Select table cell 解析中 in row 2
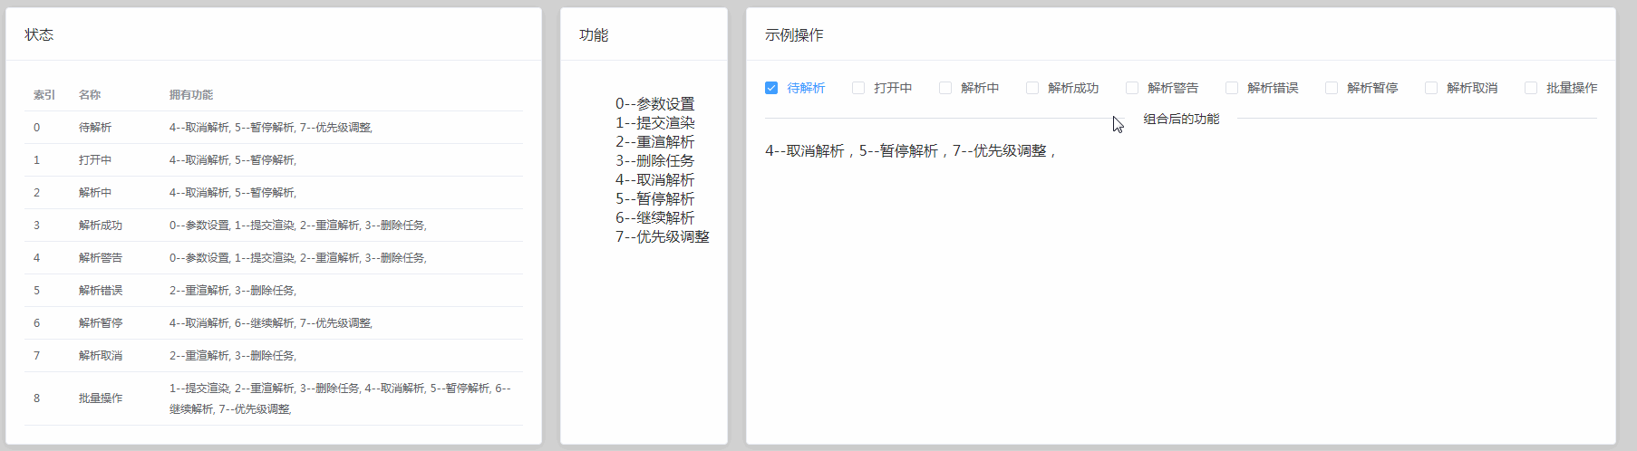1637x451 pixels. (95, 193)
